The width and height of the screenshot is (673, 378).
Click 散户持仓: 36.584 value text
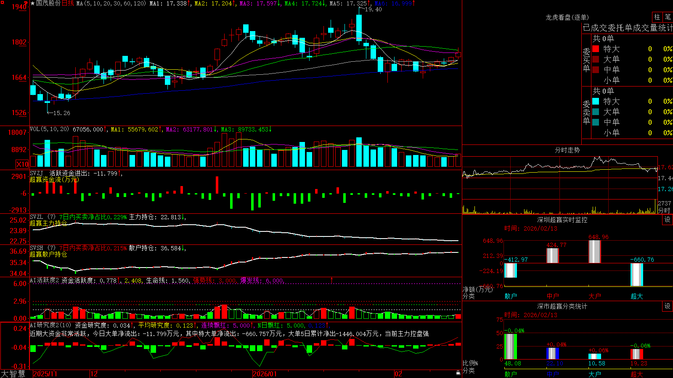(x=155, y=248)
